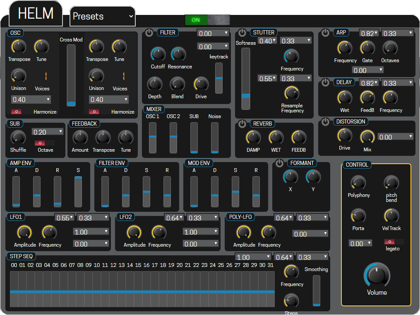Open the Arp 0.00 dropdown below knobs
The image size is (420, 315).
[x=367, y=70]
